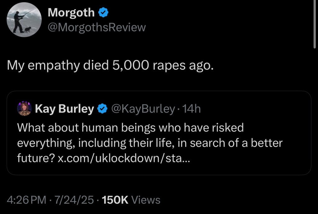The width and height of the screenshot is (318, 214).
Task: Click the Views label
Action: pos(146,200)
